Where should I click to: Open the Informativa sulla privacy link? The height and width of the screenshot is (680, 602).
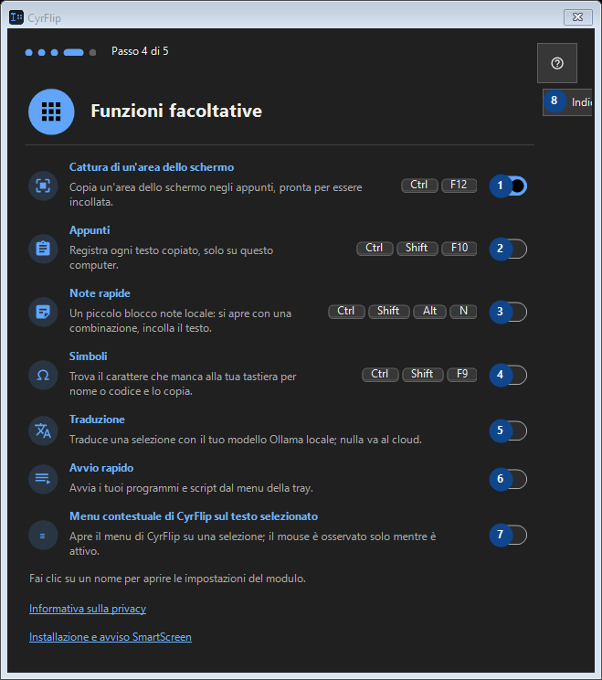[88, 609]
